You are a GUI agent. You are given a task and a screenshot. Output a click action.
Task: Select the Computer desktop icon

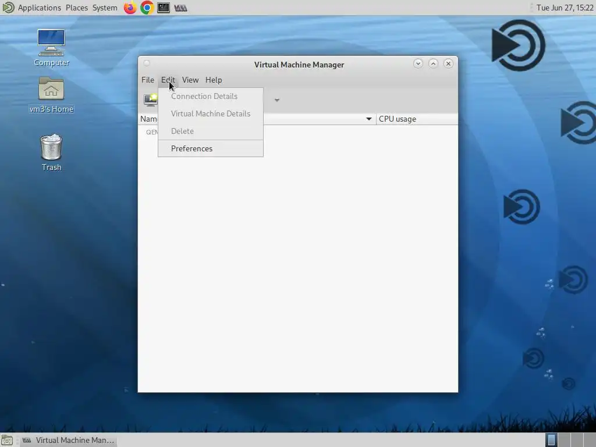point(51,48)
